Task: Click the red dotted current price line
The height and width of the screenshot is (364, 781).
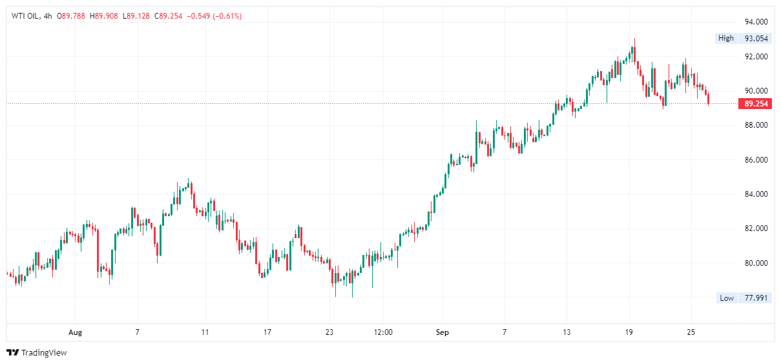Action: tap(323, 103)
